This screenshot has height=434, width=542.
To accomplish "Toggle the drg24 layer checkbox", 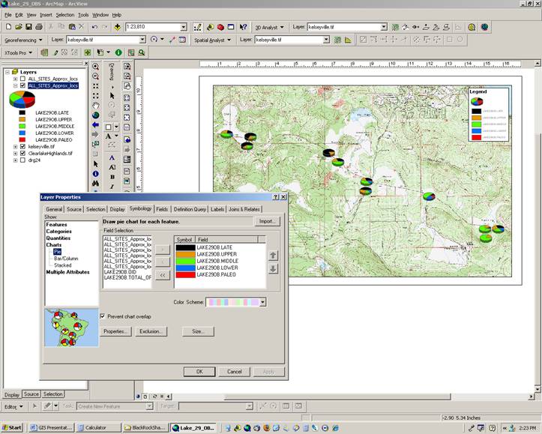I will (x=22, y=160).
